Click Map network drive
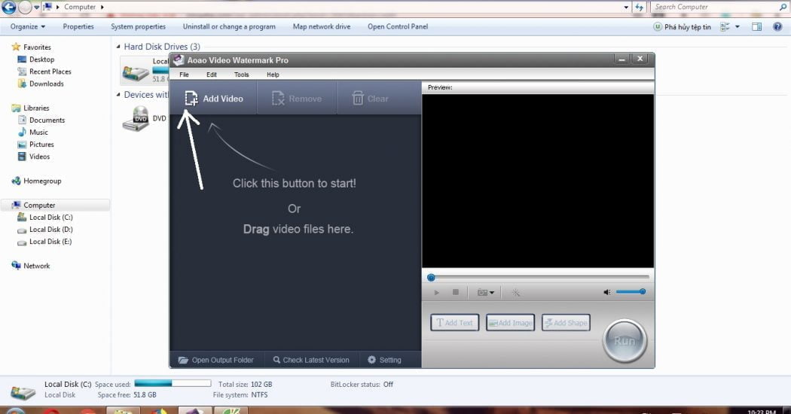This screenshot has height=414, width=791. coord(322,27)
